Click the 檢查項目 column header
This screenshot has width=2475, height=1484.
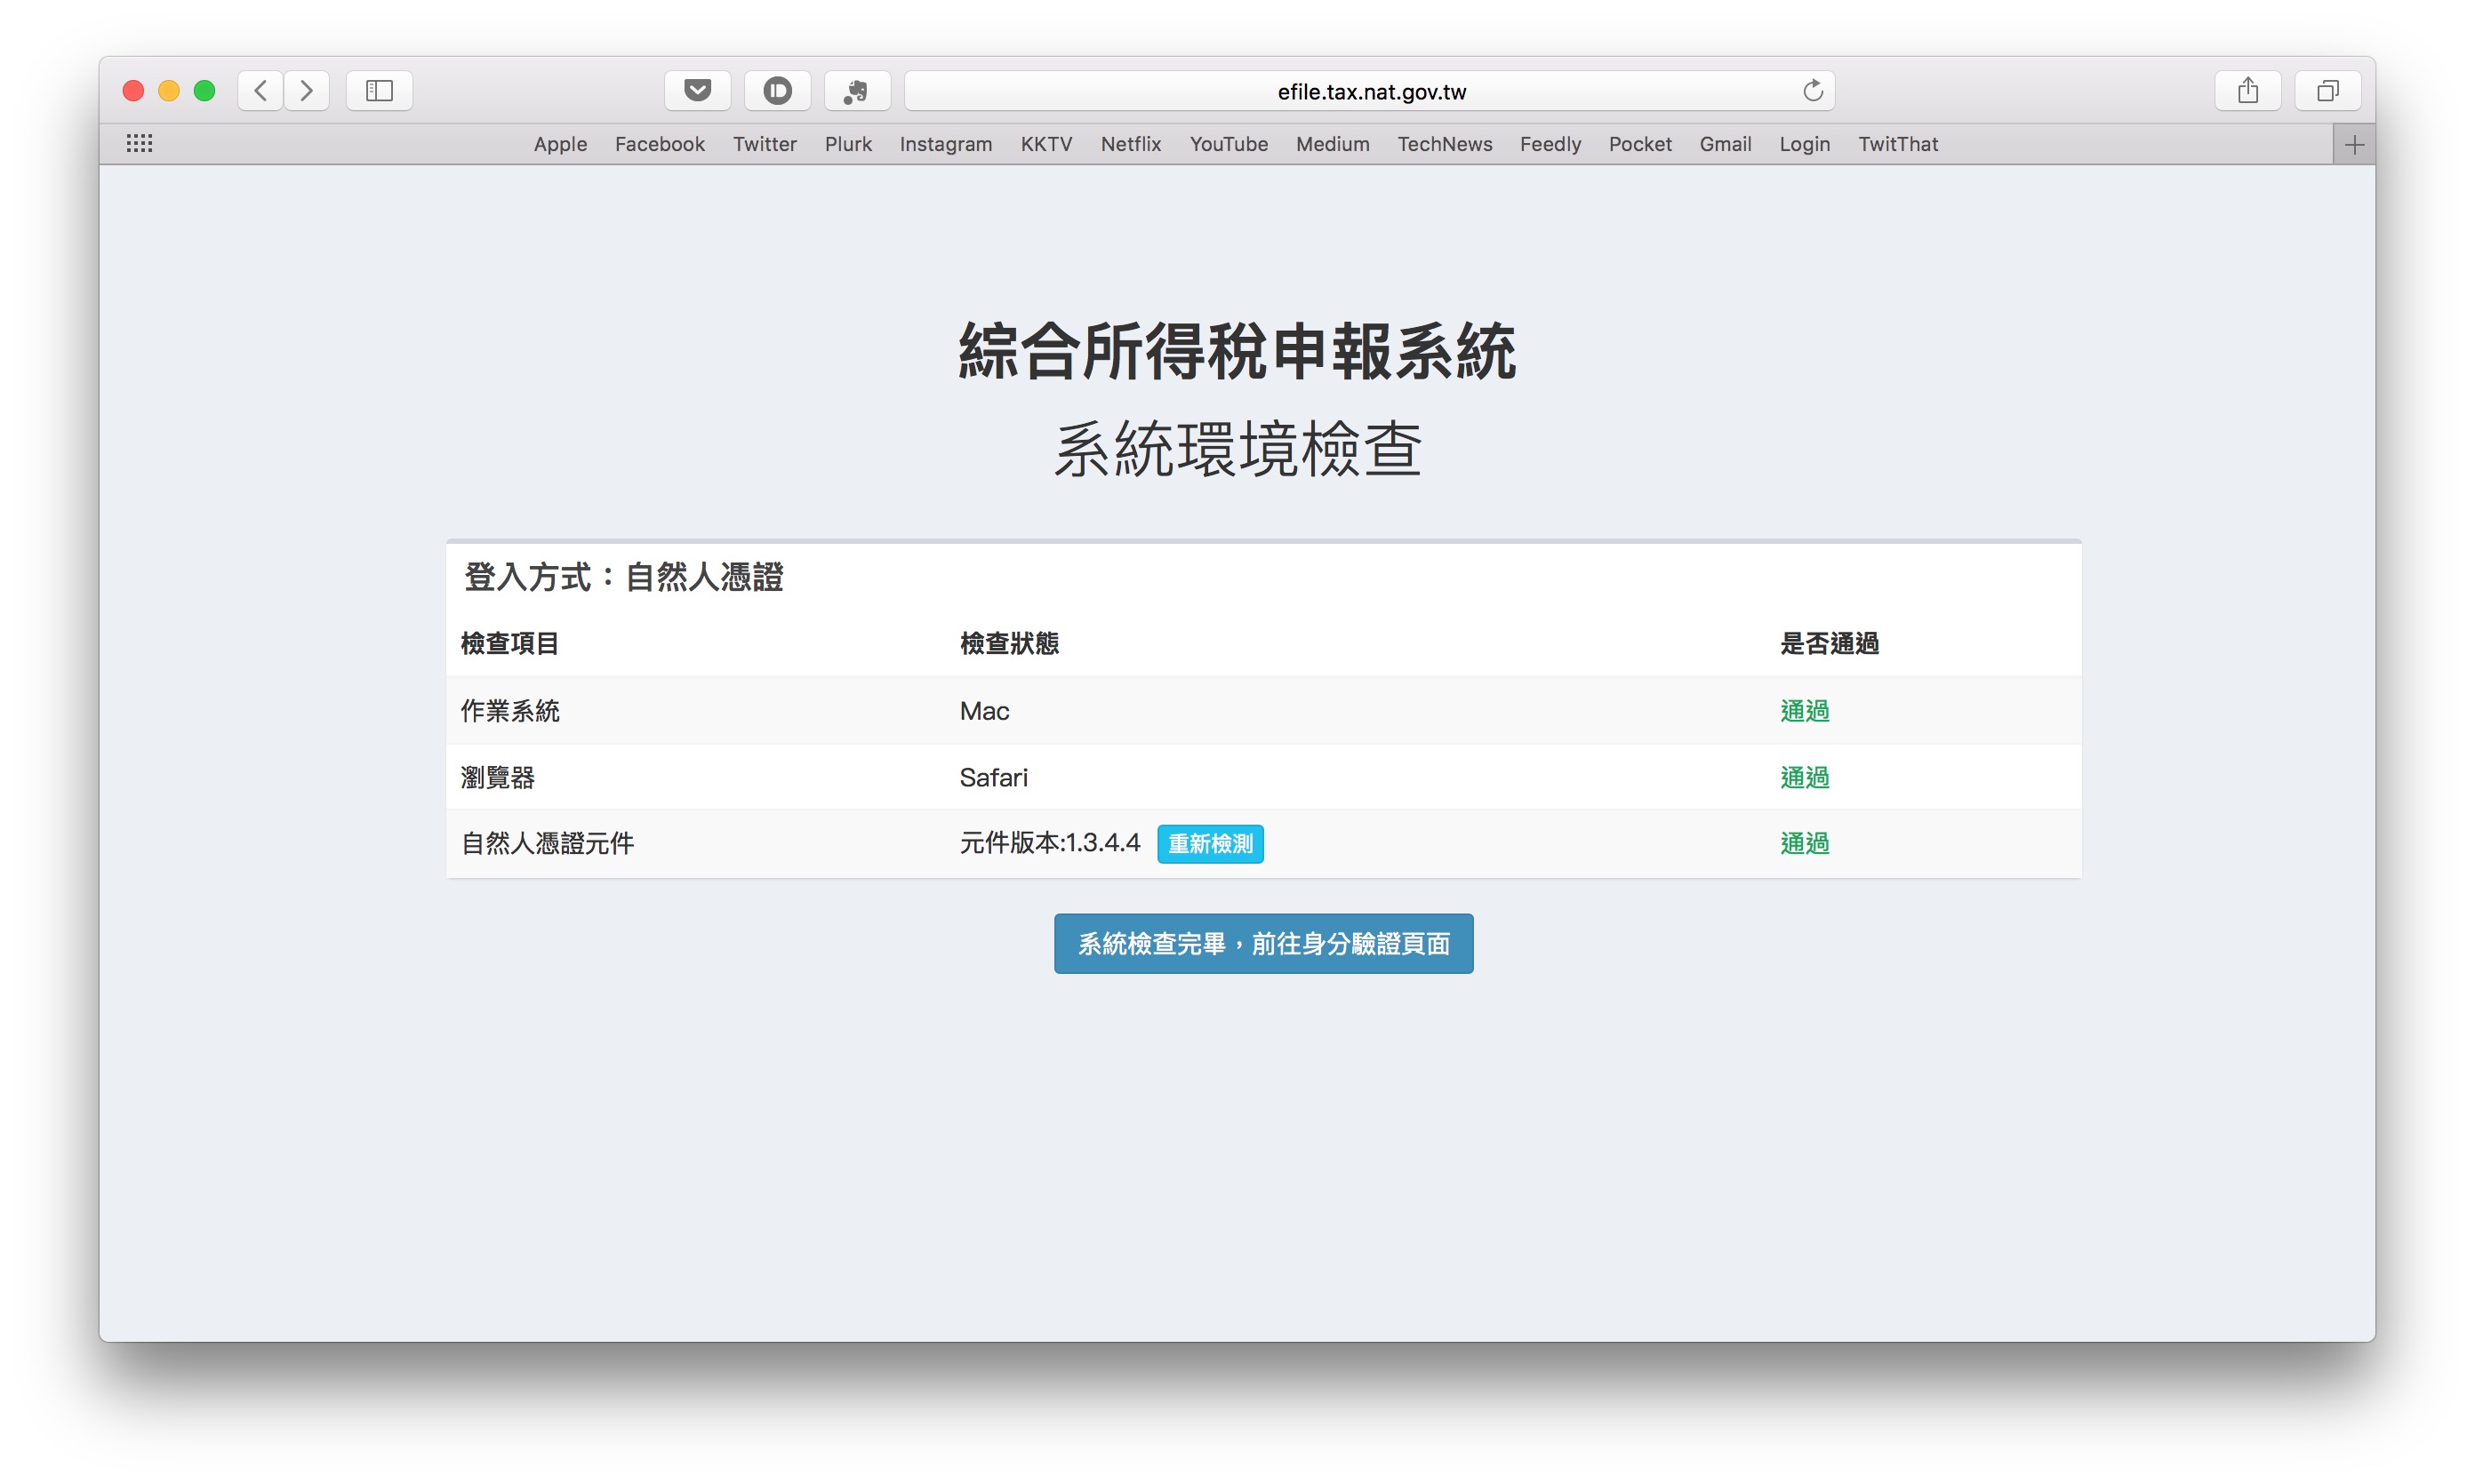pyautogui.click(x=509, y=643)
